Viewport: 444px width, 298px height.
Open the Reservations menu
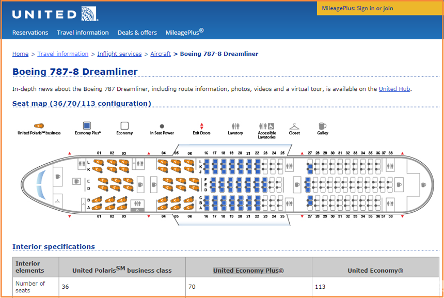[x=30, y=33]
